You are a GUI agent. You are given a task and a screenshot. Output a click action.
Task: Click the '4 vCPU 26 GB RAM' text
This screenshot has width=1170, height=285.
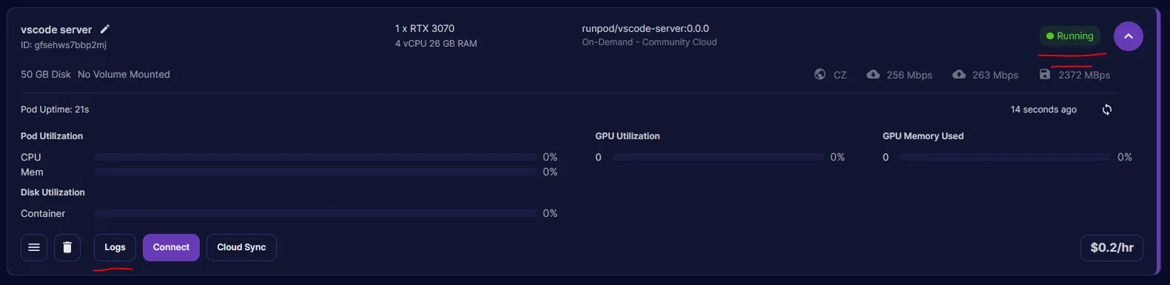[436, 44]
